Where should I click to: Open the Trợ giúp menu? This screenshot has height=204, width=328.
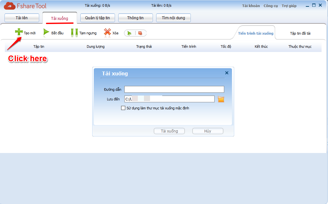[289, 6]
